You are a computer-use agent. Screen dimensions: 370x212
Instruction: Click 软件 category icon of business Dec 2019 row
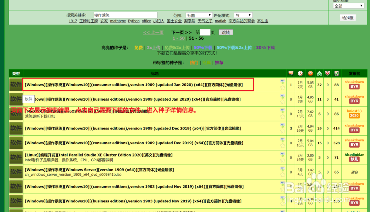(16, 128)
